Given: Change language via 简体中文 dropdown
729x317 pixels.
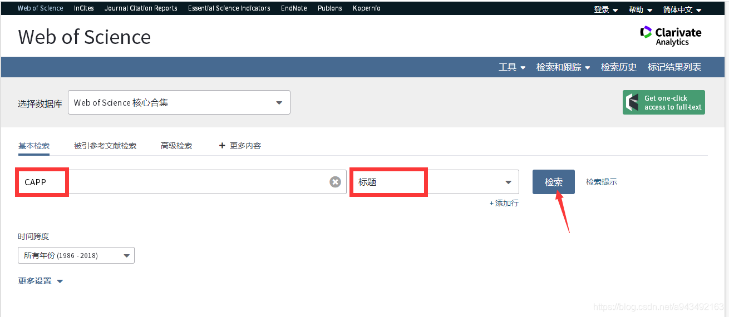Looking at the screenshot, I should coord(682,9).
